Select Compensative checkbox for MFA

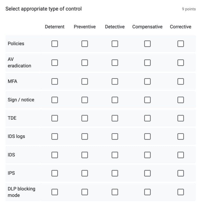click(147, 81)
